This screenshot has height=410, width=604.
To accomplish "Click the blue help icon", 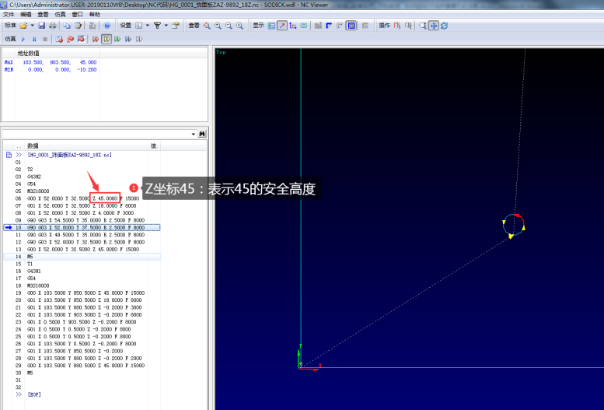I will click(107, 26).
